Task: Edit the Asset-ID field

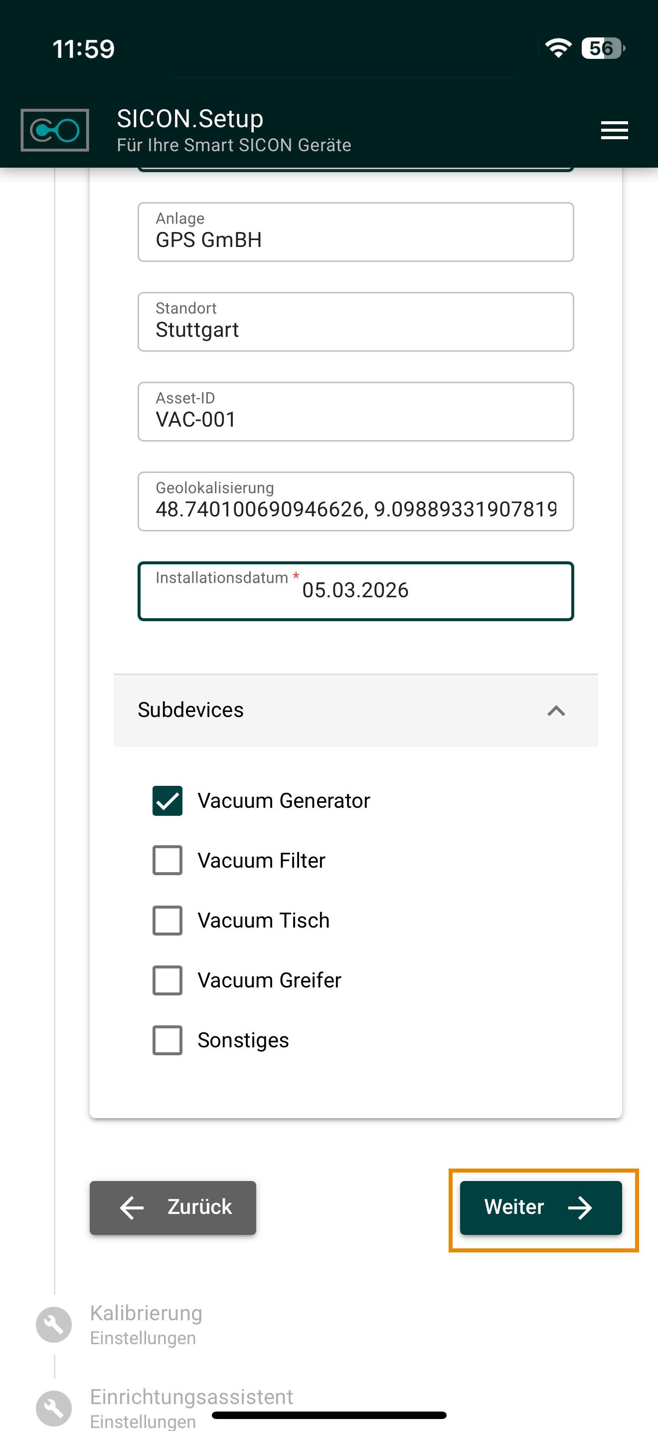Action: (x=355, y=412)
